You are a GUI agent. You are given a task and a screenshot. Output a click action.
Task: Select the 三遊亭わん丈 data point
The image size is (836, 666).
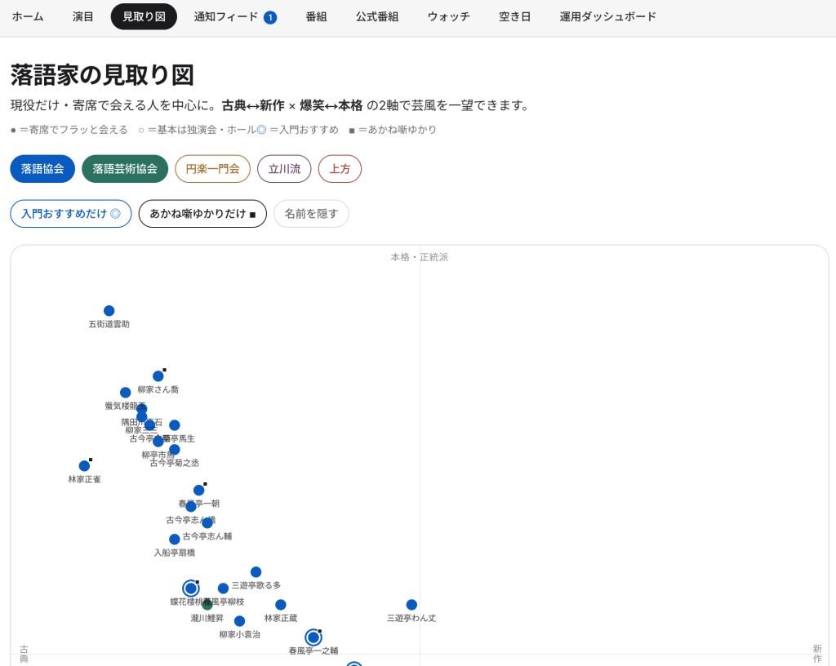[411, 605]
